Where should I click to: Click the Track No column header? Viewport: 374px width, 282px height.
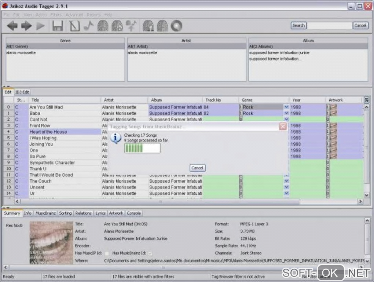point(220,100)
